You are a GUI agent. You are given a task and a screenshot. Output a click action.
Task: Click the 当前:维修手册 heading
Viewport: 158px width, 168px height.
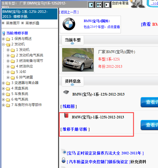point(17,33)
